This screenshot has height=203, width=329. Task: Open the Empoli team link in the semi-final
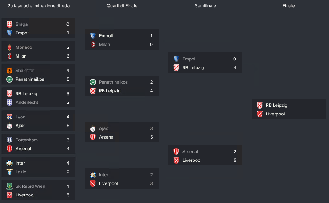(189, 59)
